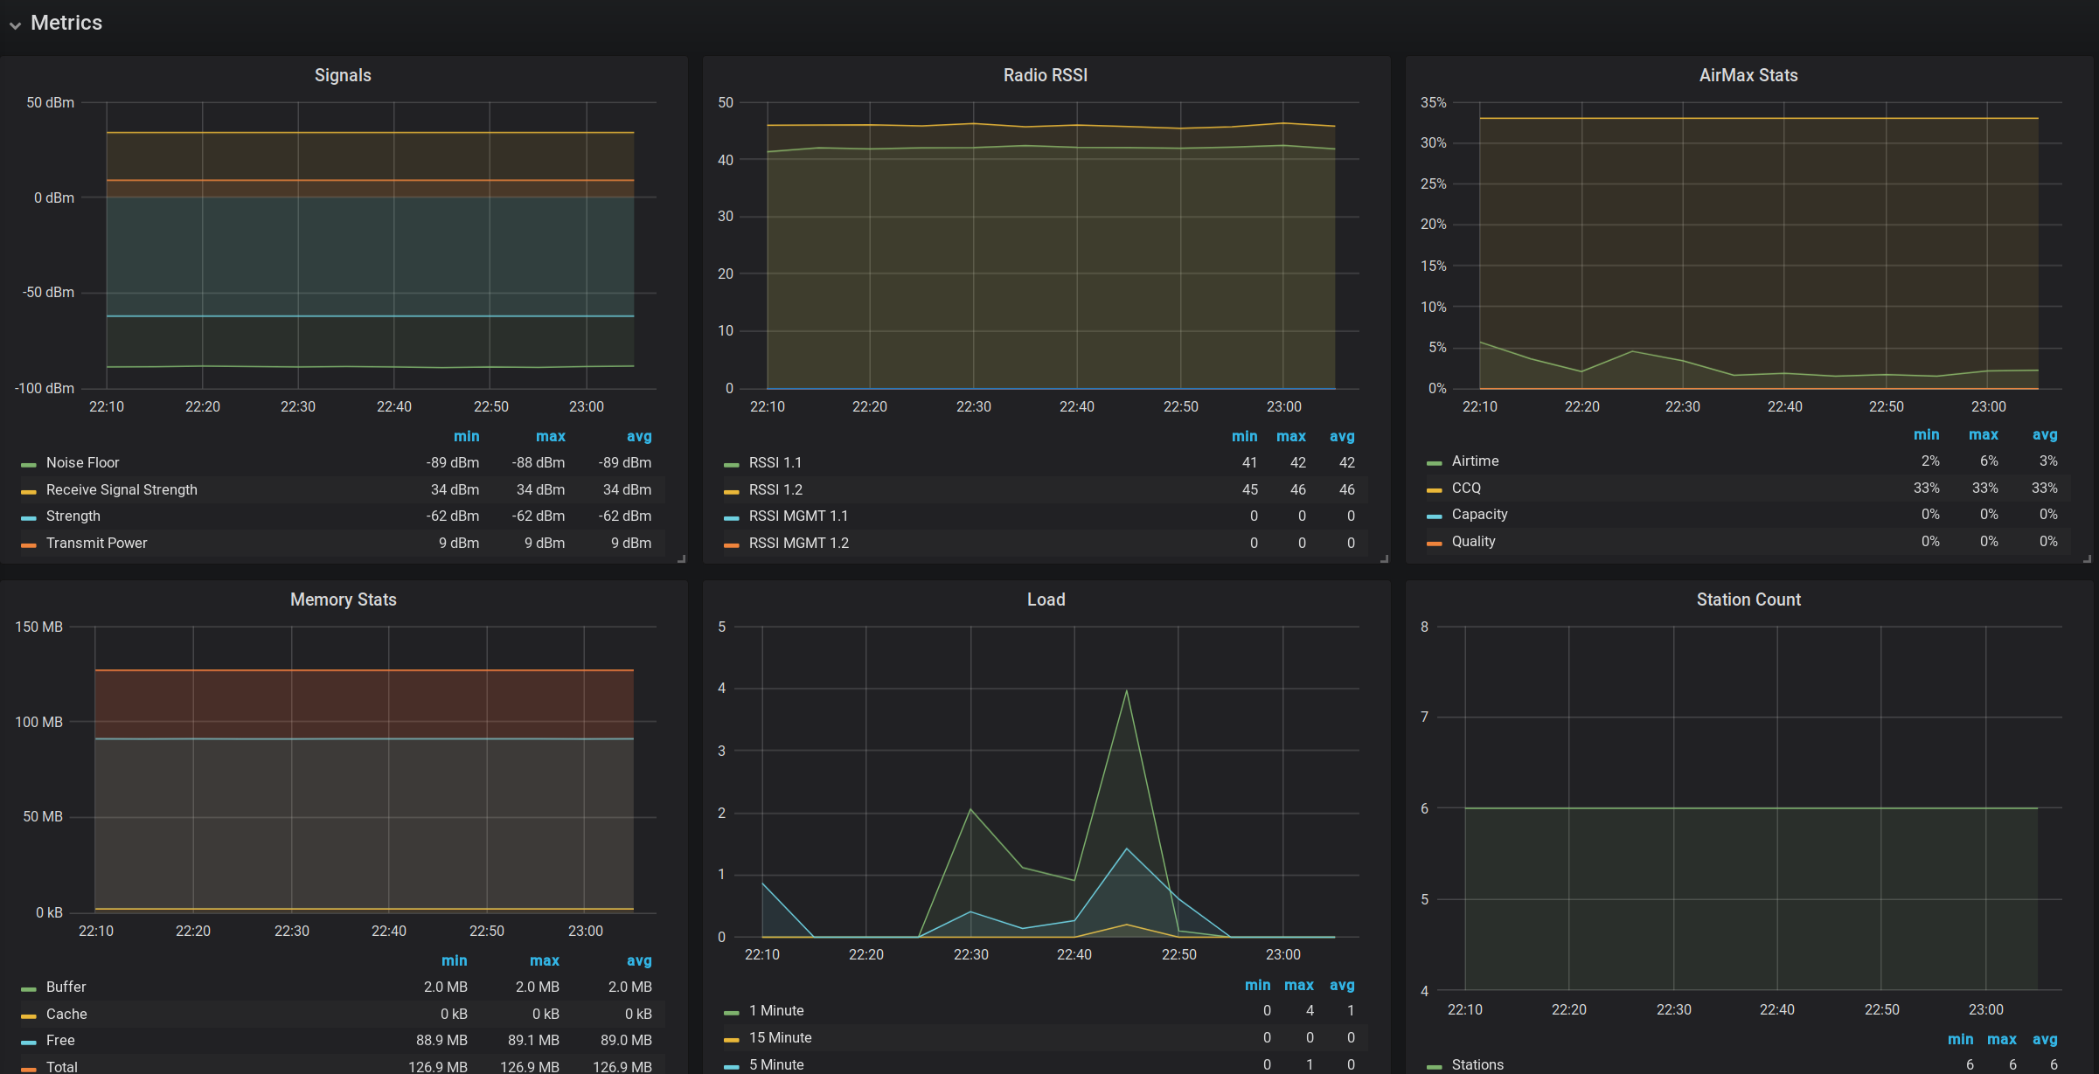Click the Noise Floor legend color swatch

[29, 464]
